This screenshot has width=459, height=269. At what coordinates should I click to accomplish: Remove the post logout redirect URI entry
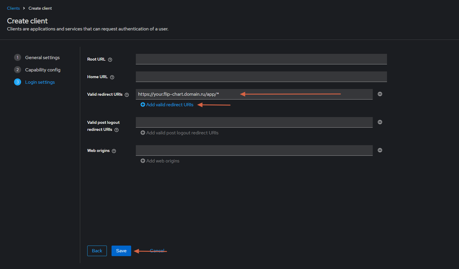[x=380, y=122]
